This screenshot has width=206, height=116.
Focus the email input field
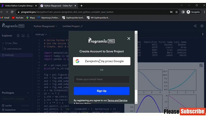[x=102, y=79]
